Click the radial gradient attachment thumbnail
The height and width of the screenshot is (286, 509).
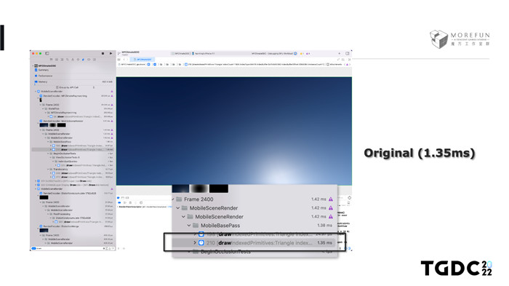tap(199, 188)
